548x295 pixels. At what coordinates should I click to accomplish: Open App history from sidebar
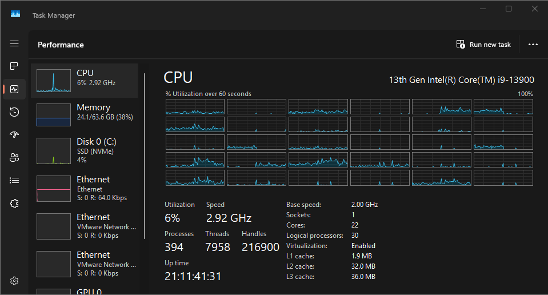14,112
